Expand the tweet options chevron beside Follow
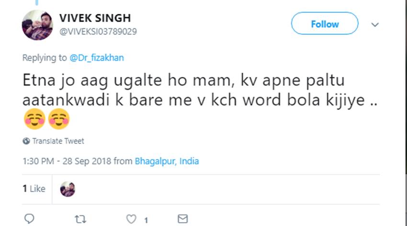Screen dimensions: 407x226 (x=375, y=24)
